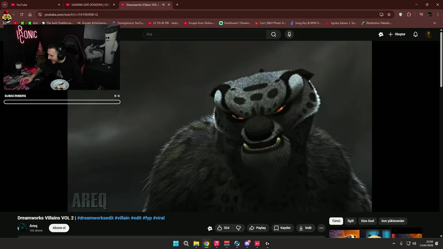
Task: Subscribe with the Abone ol button
Action: pyautogui.click(x=59, y=228)
